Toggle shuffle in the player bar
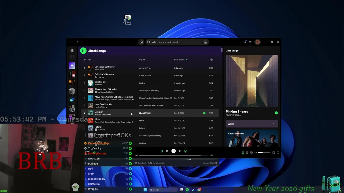This screenshot has height=193, width=344. 162,151
